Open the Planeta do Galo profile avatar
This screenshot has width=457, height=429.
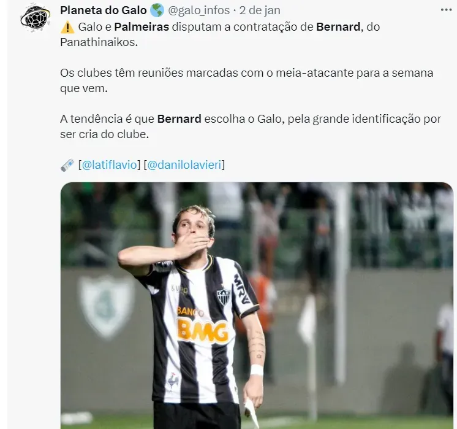(x=36, y=17)
